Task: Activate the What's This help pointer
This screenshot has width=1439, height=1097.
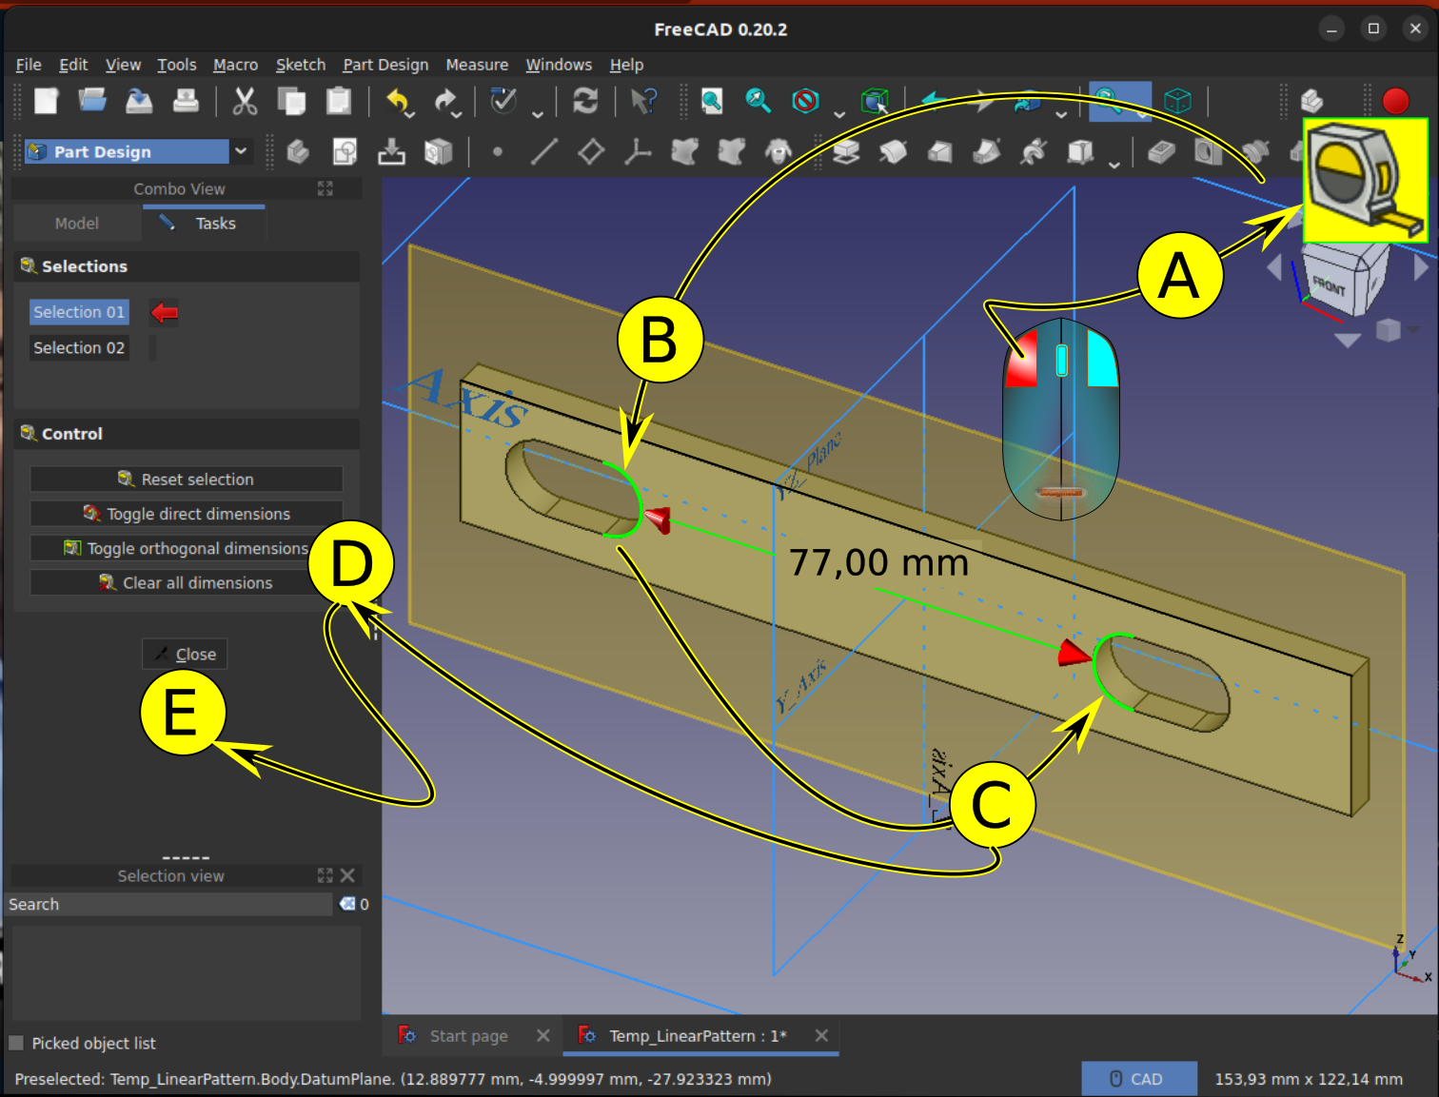Action: tap(644, 101)
